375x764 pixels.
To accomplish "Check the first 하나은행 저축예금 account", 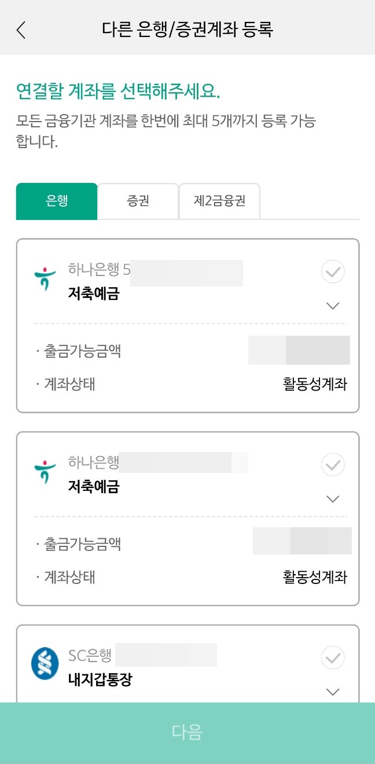I will click(333, 271).
